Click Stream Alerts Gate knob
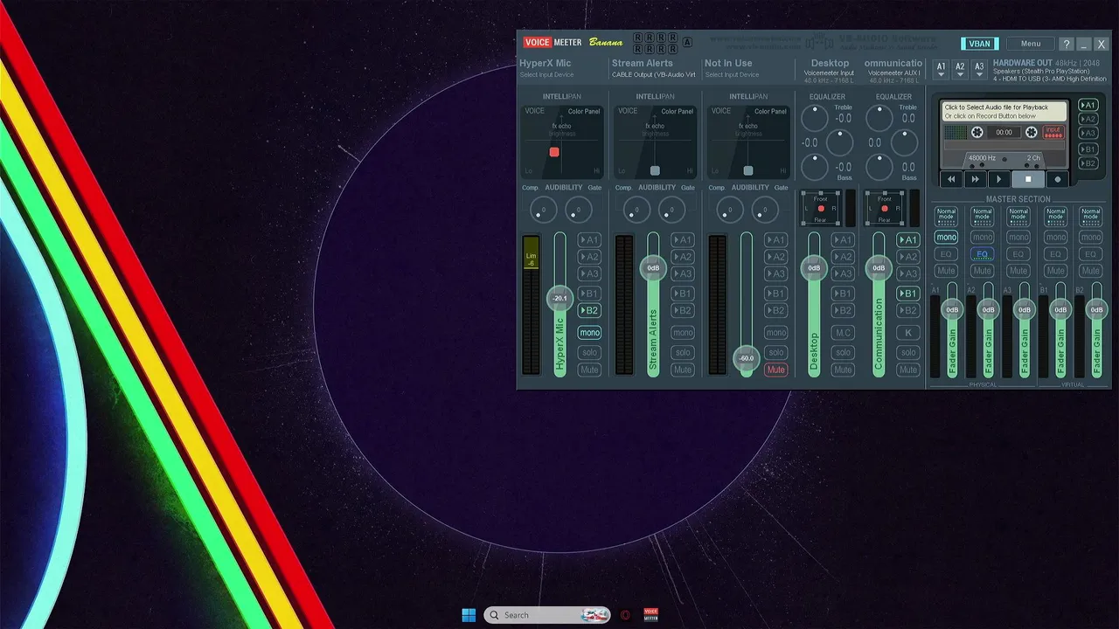1119x629 pixels. (671, 210)
